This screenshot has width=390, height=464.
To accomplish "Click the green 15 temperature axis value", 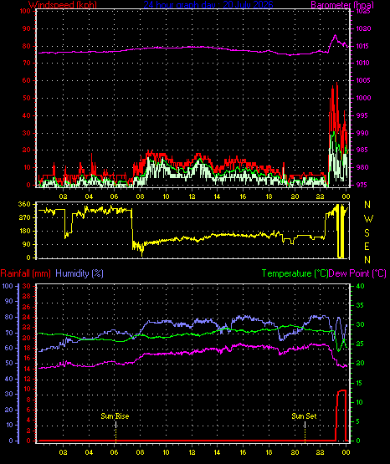I will pos(360,383).
